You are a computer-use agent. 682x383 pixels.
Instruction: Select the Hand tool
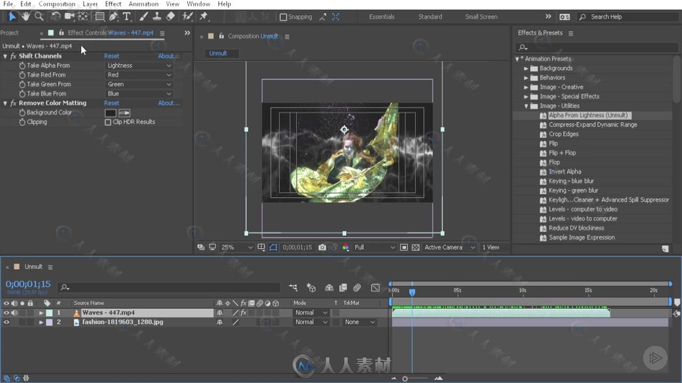point(26,16)
